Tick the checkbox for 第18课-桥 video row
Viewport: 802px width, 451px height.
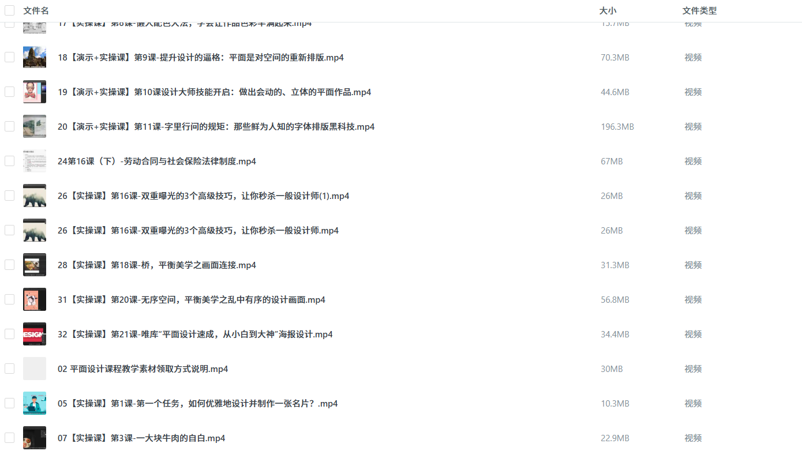(x=9, y=265)
